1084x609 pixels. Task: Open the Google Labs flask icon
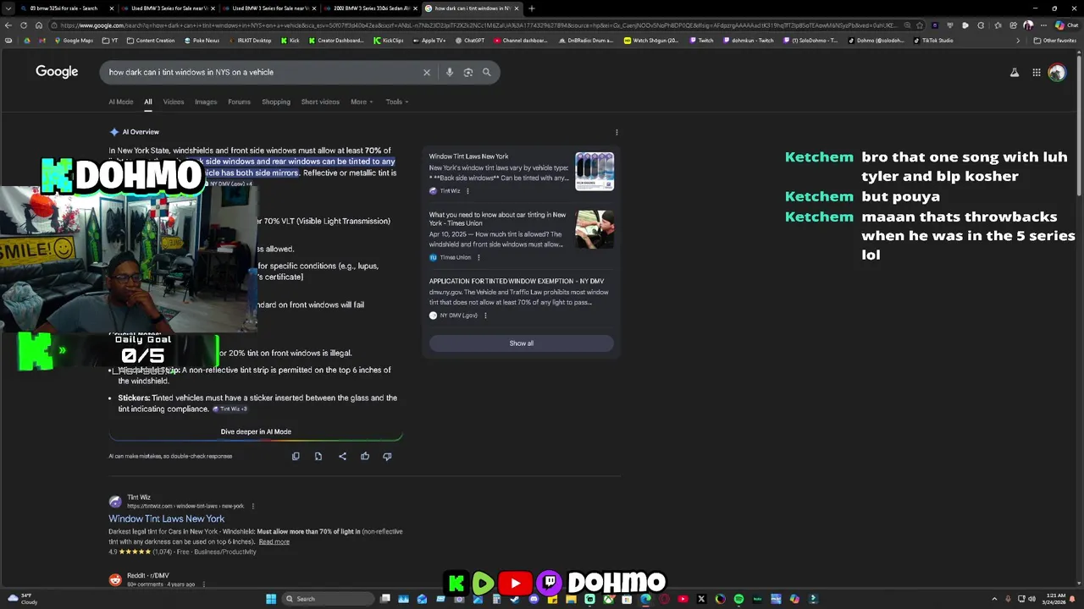(1015, 73)
